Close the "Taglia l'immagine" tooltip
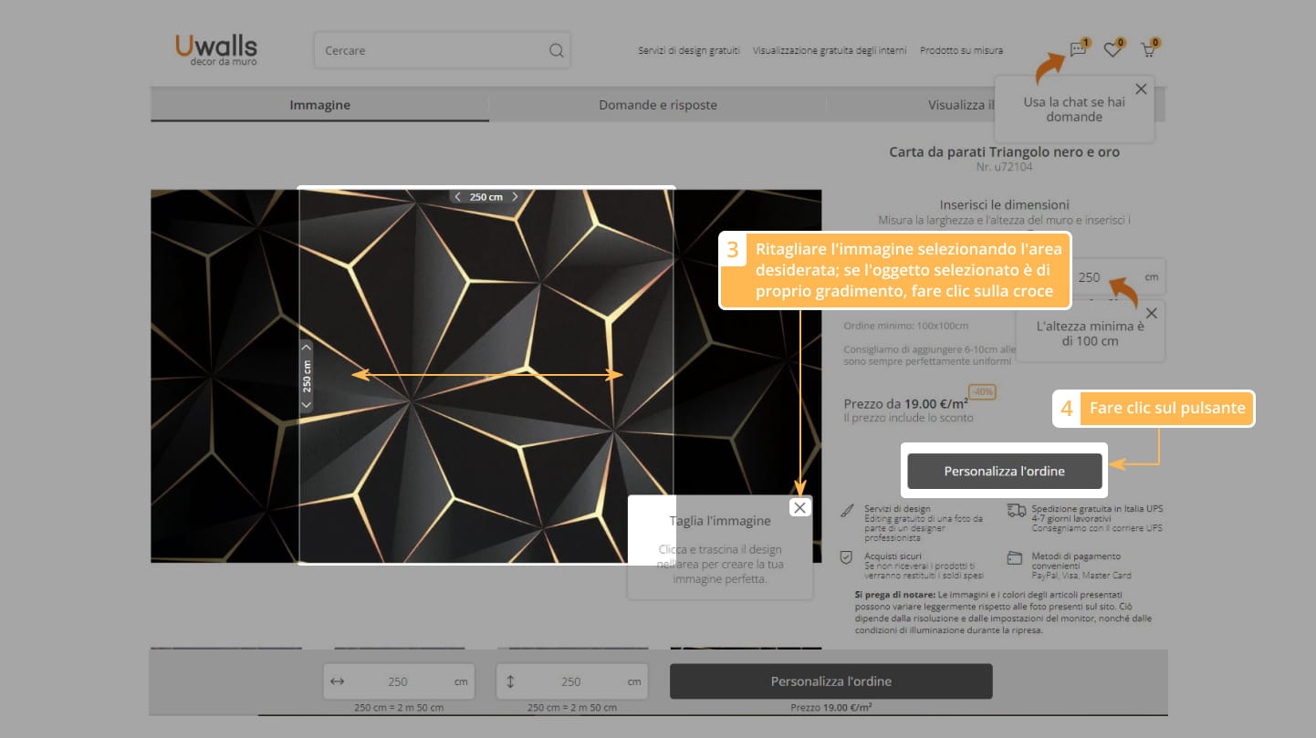 [x=800, y=508]
